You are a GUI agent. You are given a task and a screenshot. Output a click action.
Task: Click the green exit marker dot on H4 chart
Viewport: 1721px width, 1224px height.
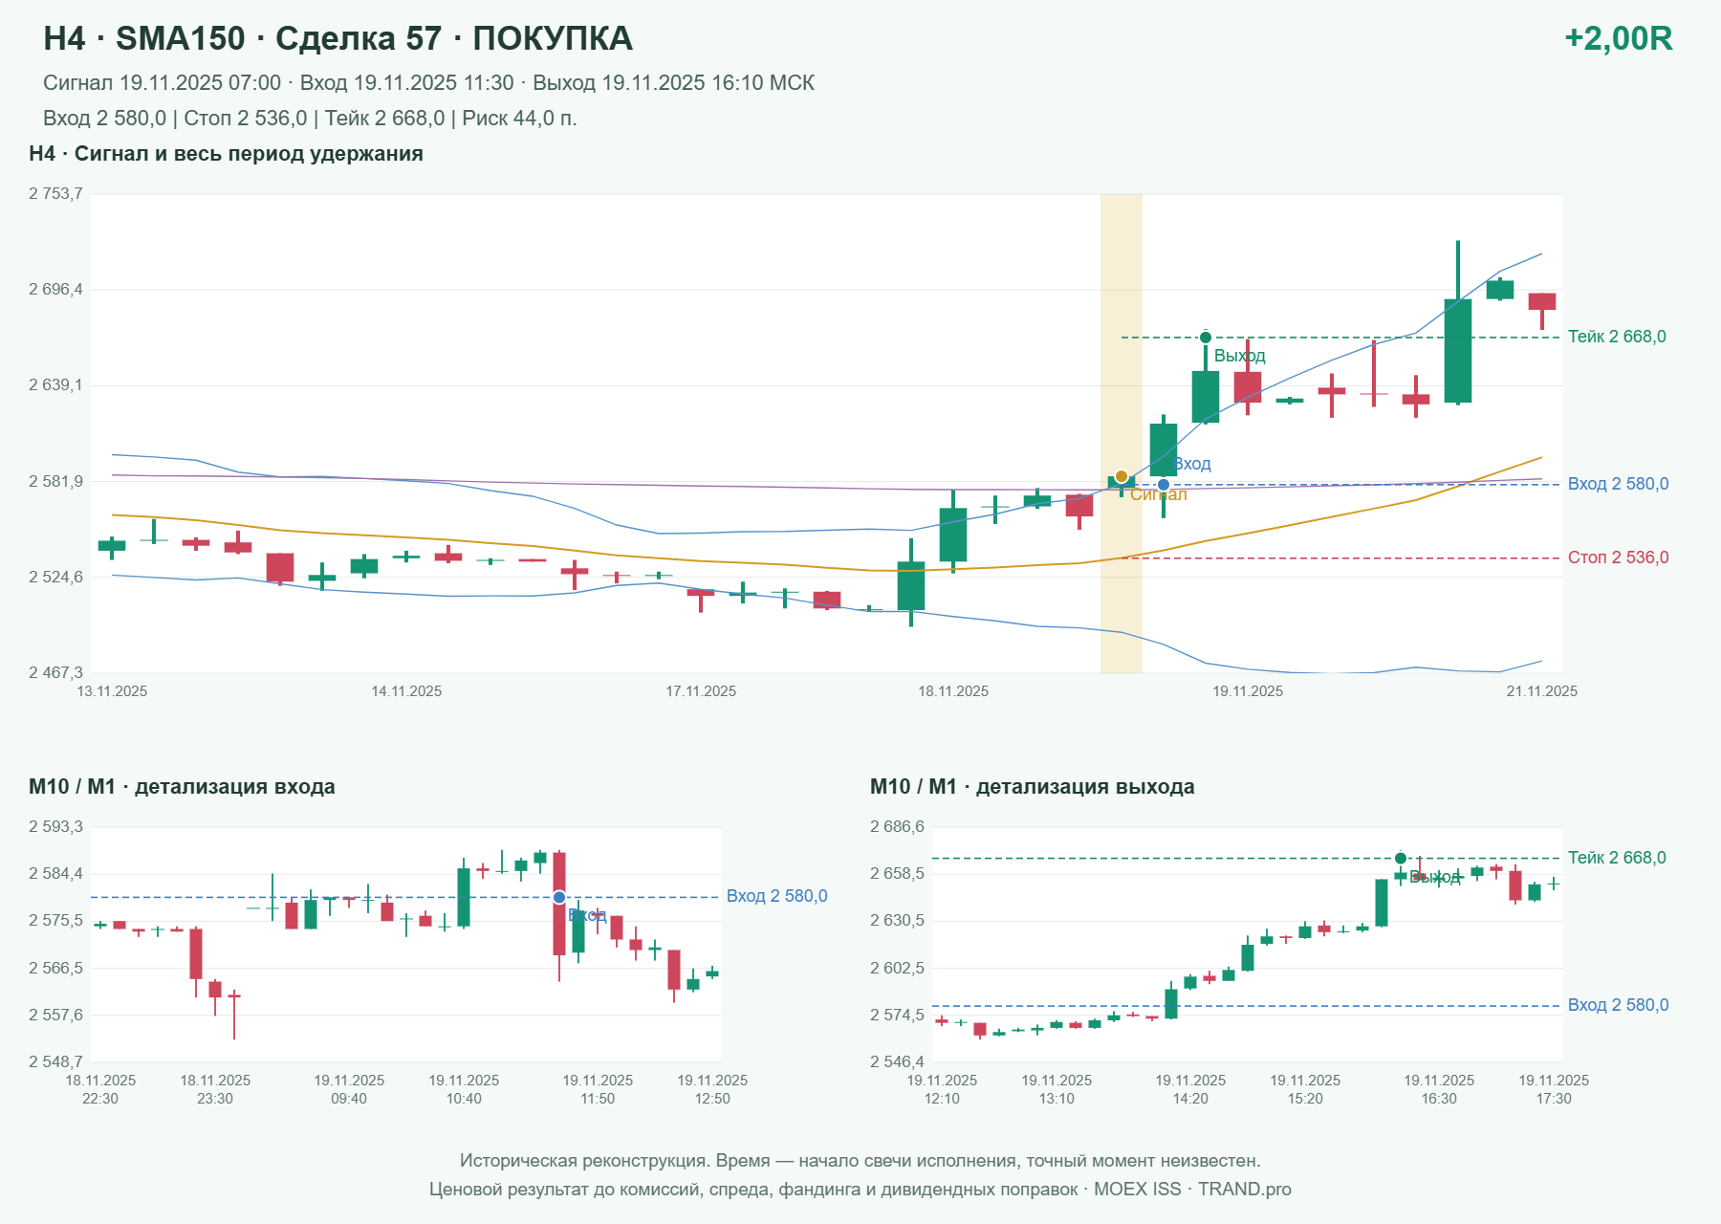point(1206,338)
